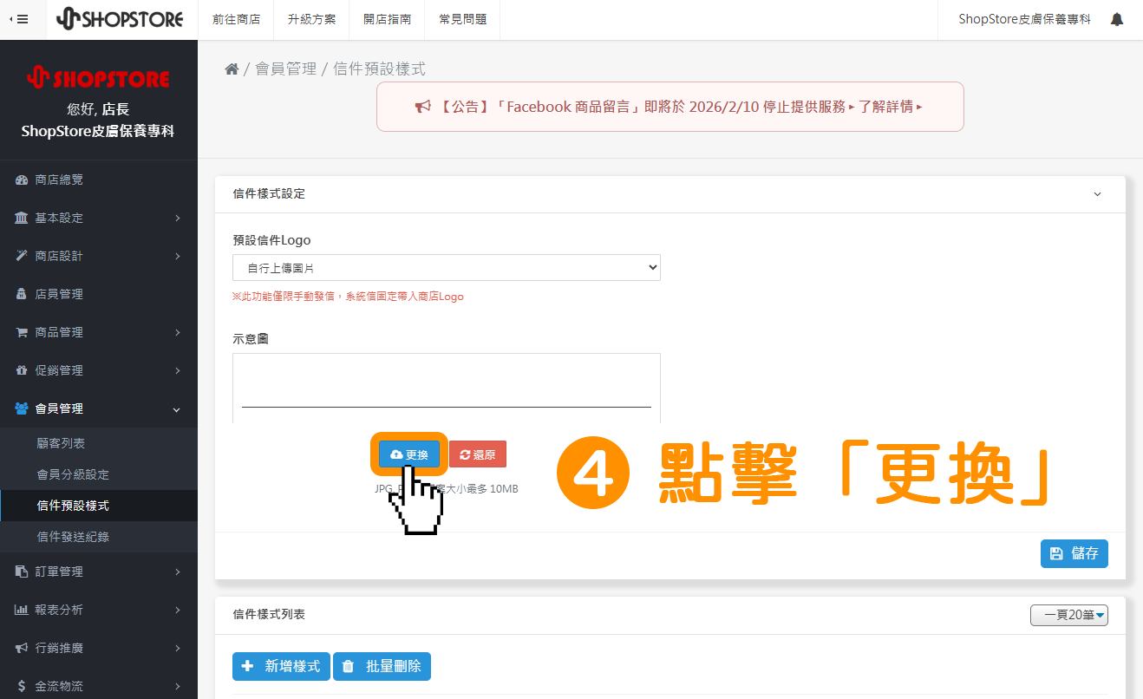The image size is (1143, 699).
Task: Open 商店設計 via its paintbrush icon
Action: (22, 256)
